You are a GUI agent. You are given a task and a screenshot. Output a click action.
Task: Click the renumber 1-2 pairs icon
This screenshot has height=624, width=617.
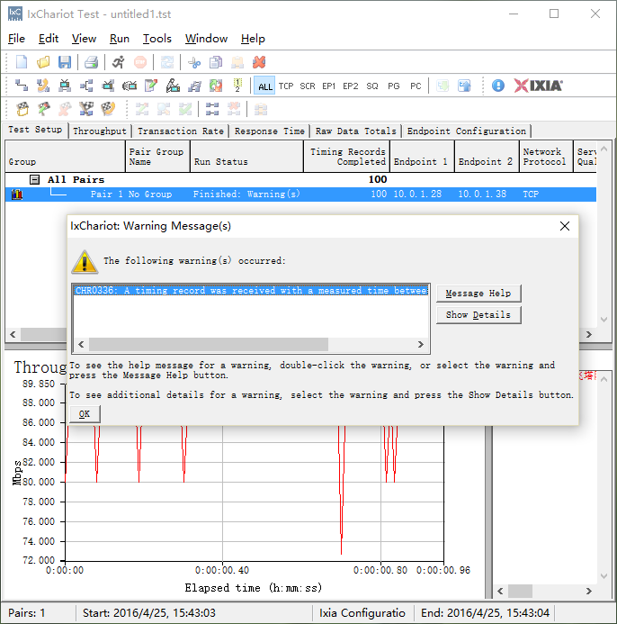[x=237, y=86]
